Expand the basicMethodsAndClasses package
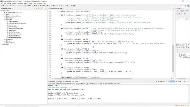Viewport: 190px width, 107px height. 5,16
